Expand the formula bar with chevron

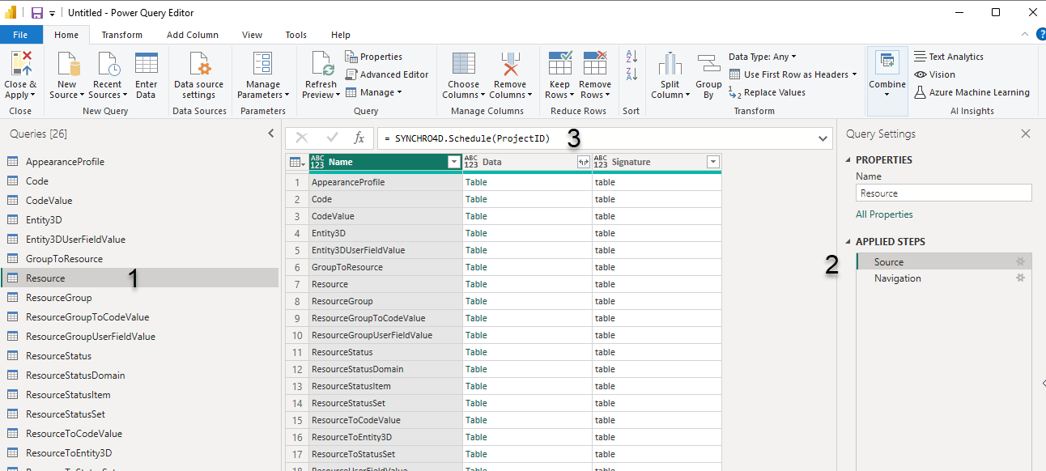823,139
